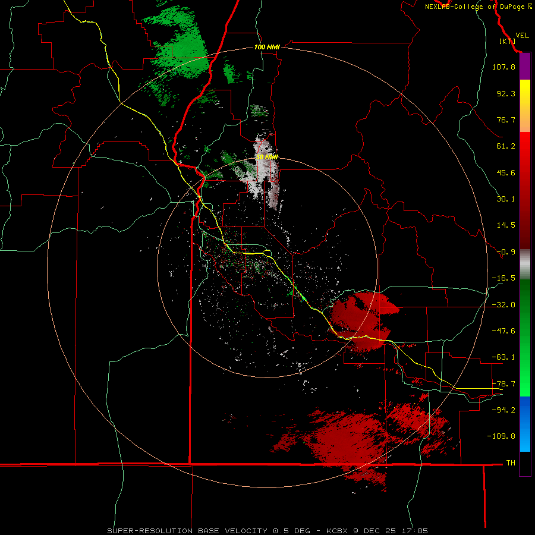This screenshot has width=535, height=535.
Task: Pick the blue segment of the velocity scale
Action: click(x=525, y=424)
